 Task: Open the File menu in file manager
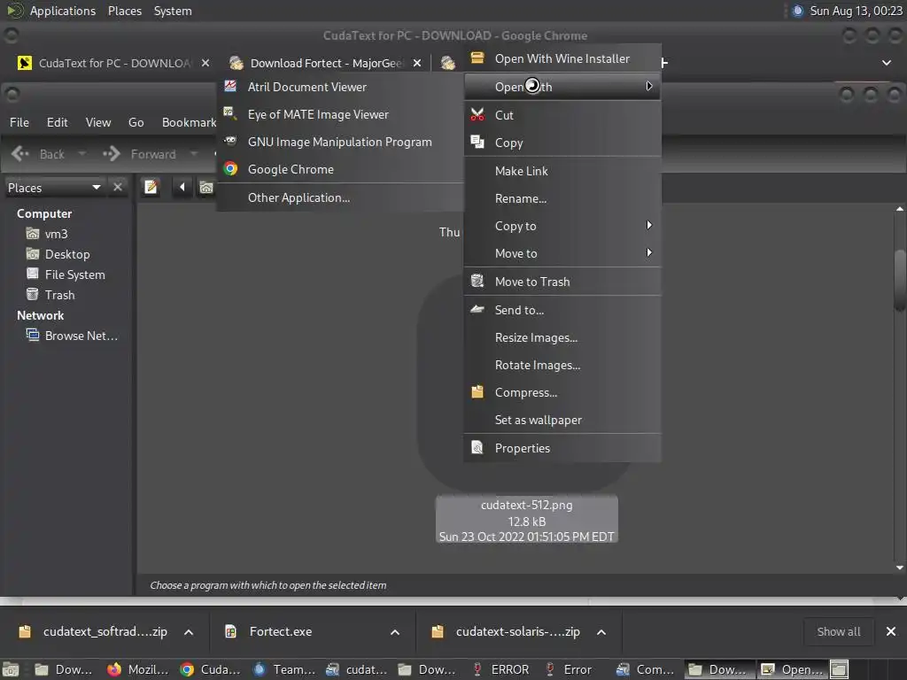pyautogui.click(x=19, y=122)
